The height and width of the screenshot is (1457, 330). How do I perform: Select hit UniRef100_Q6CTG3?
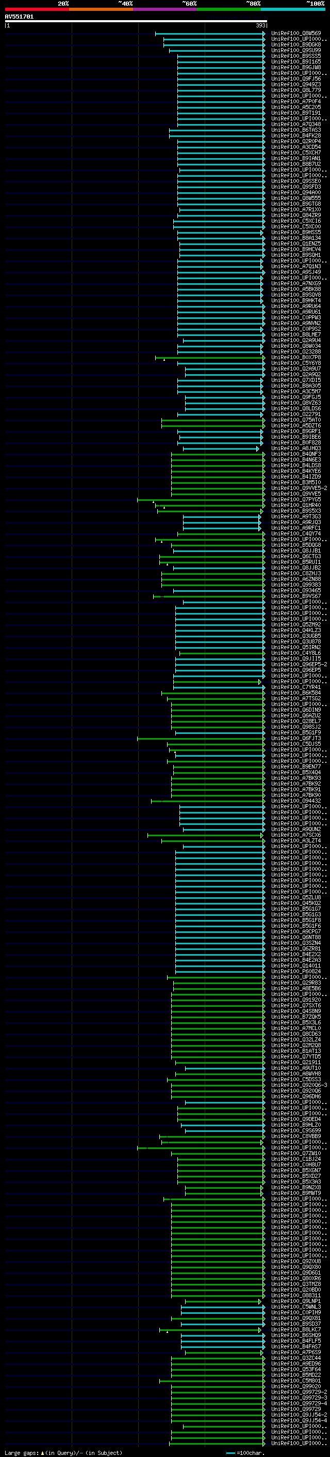(296, 557)
